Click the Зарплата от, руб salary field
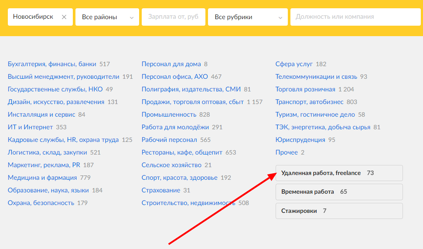 click(x=174, y=17)
